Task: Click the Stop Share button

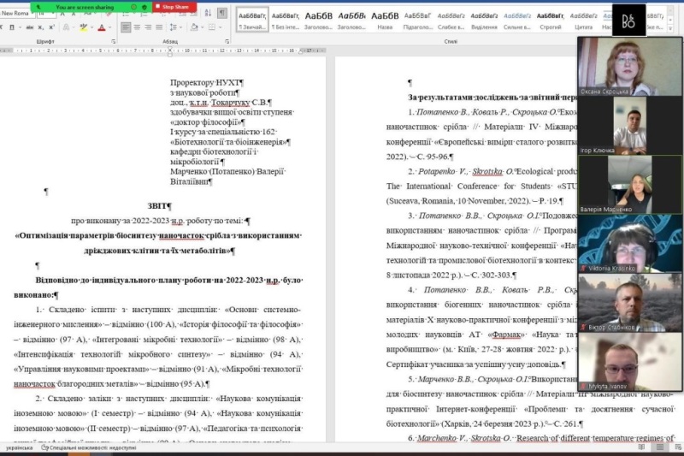Action: 175,7
